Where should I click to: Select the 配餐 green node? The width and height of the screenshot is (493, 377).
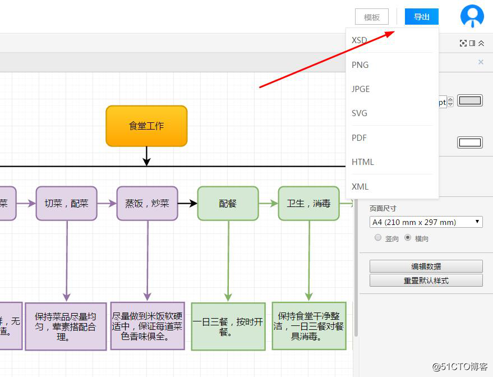(228, 204)
